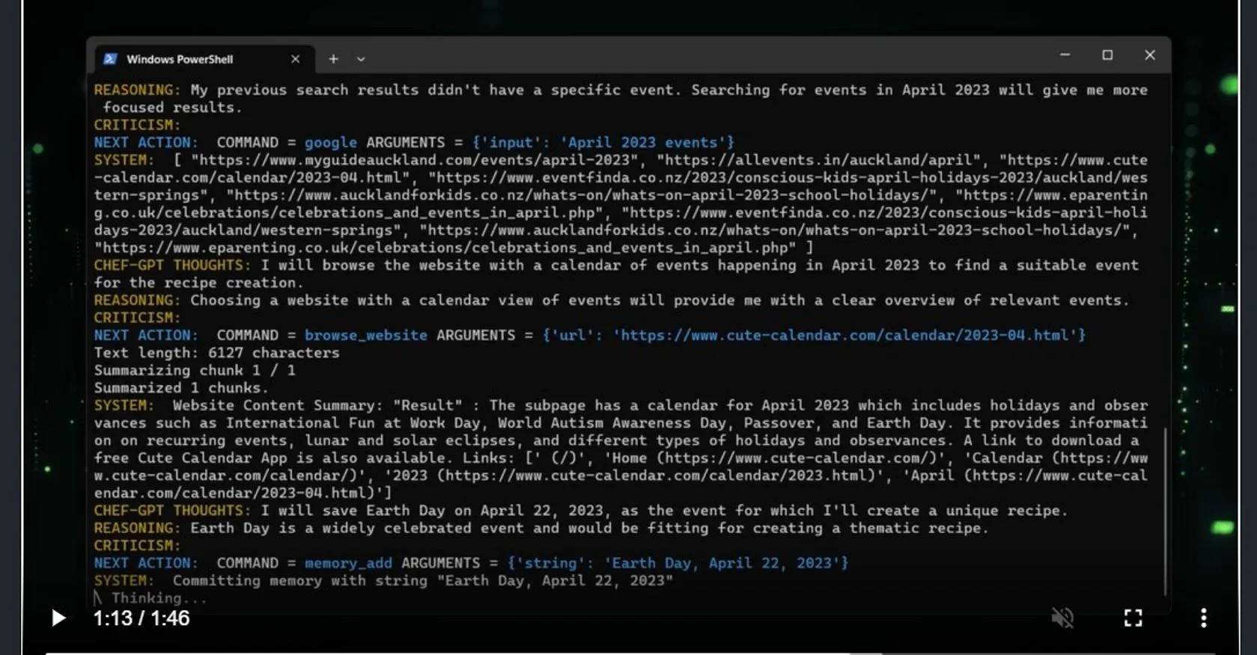1257x655 pixels.
Task: Click the 'browse_website' command name
Action: coord(366,336)
